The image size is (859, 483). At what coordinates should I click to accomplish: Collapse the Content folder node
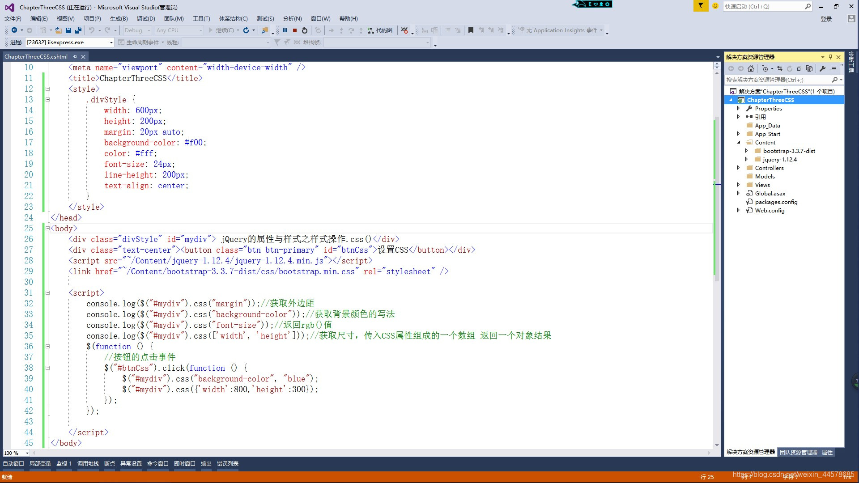point(739,142)
